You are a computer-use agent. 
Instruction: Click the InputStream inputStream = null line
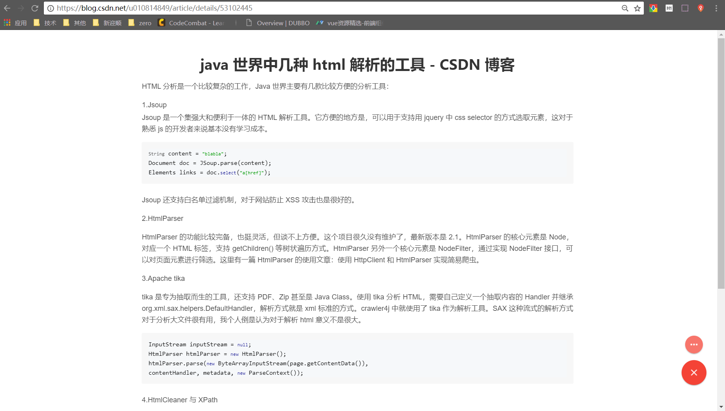click(200, 344)
